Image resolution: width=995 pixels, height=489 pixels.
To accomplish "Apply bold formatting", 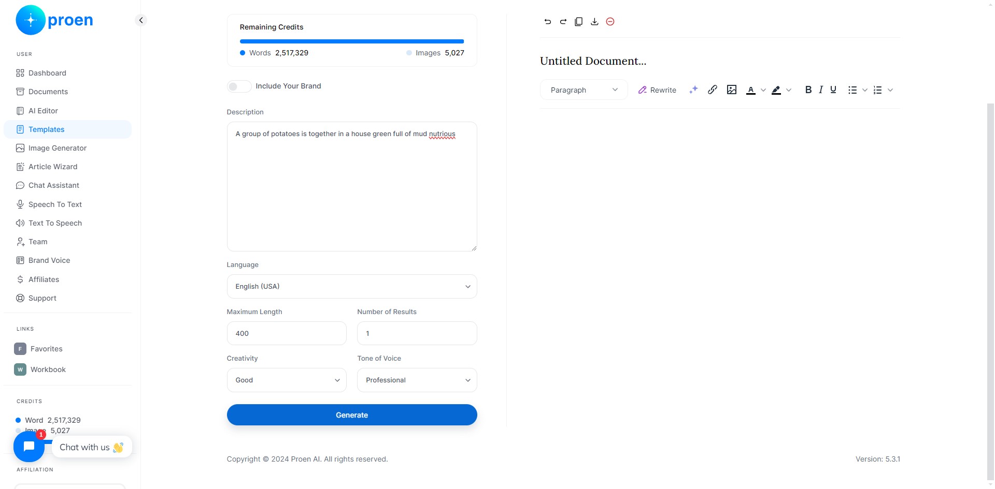I will [808, 90].
